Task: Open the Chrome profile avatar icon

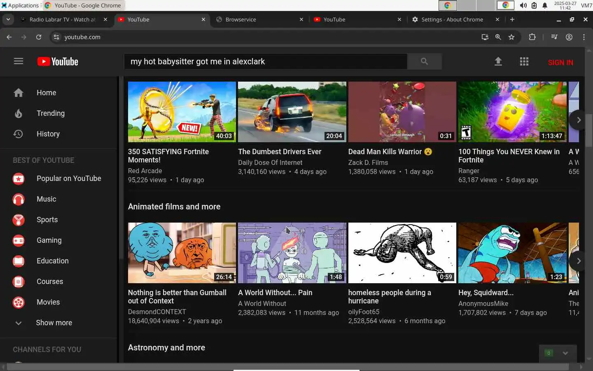Action: click(569, 37)
